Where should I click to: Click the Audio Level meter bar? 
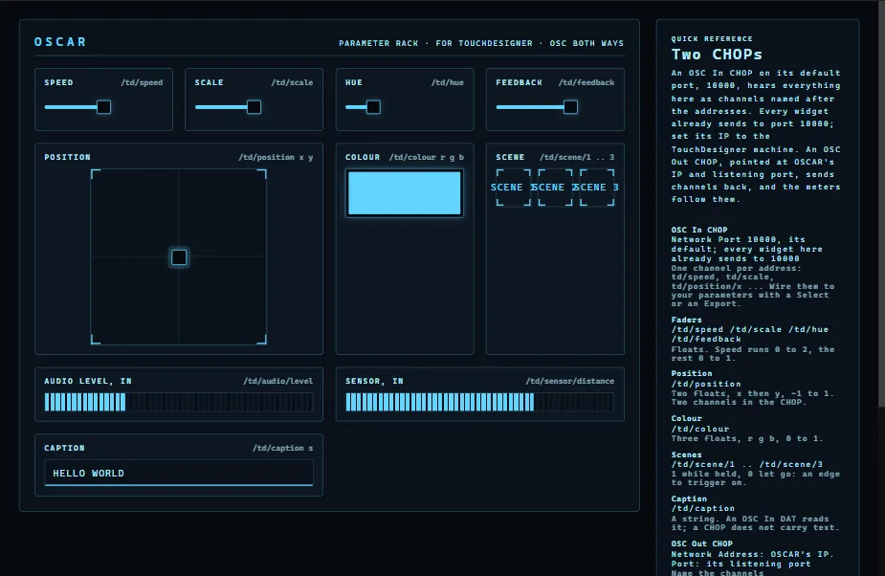point(179,402)
